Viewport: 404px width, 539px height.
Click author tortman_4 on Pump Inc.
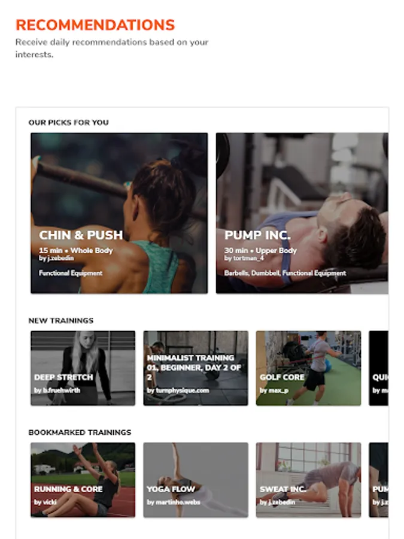pos(244,258)
